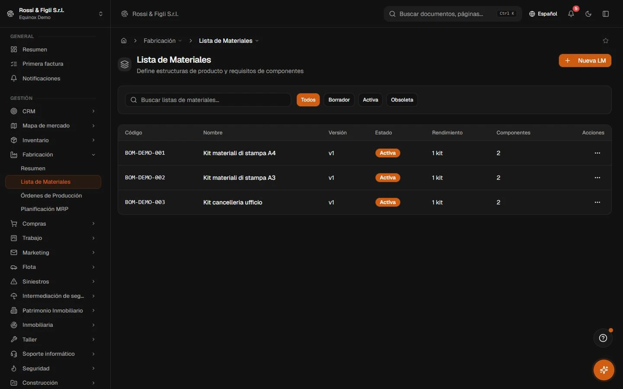Filter list by Activa status

pos(370,100)
